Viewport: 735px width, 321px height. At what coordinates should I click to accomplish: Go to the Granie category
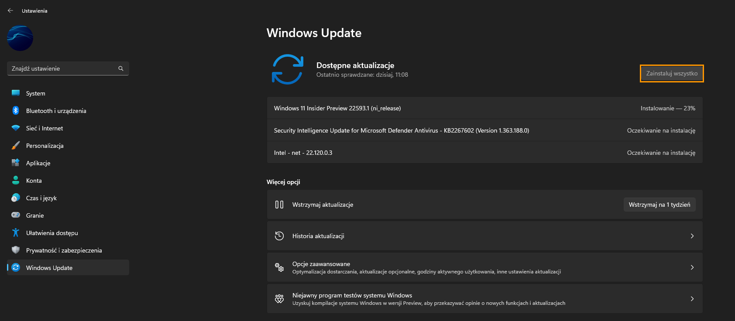tap(68, 215)
